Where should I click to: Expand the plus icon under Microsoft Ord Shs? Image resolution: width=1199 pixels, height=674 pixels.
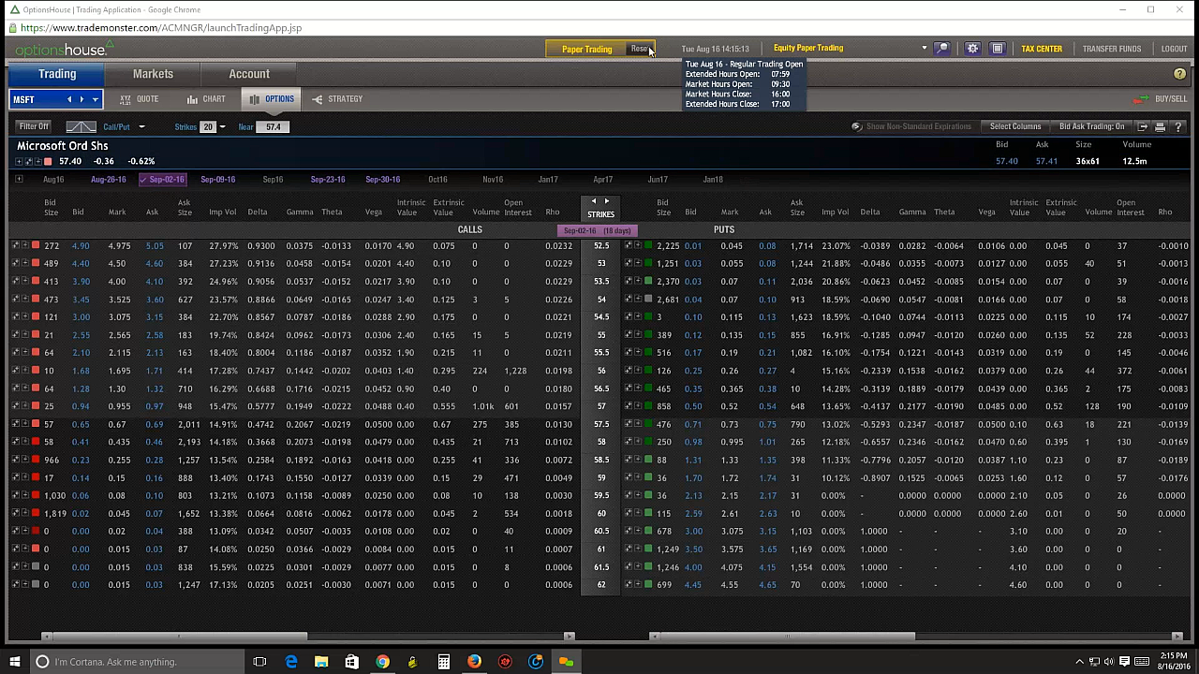click(x=20, y=162)
